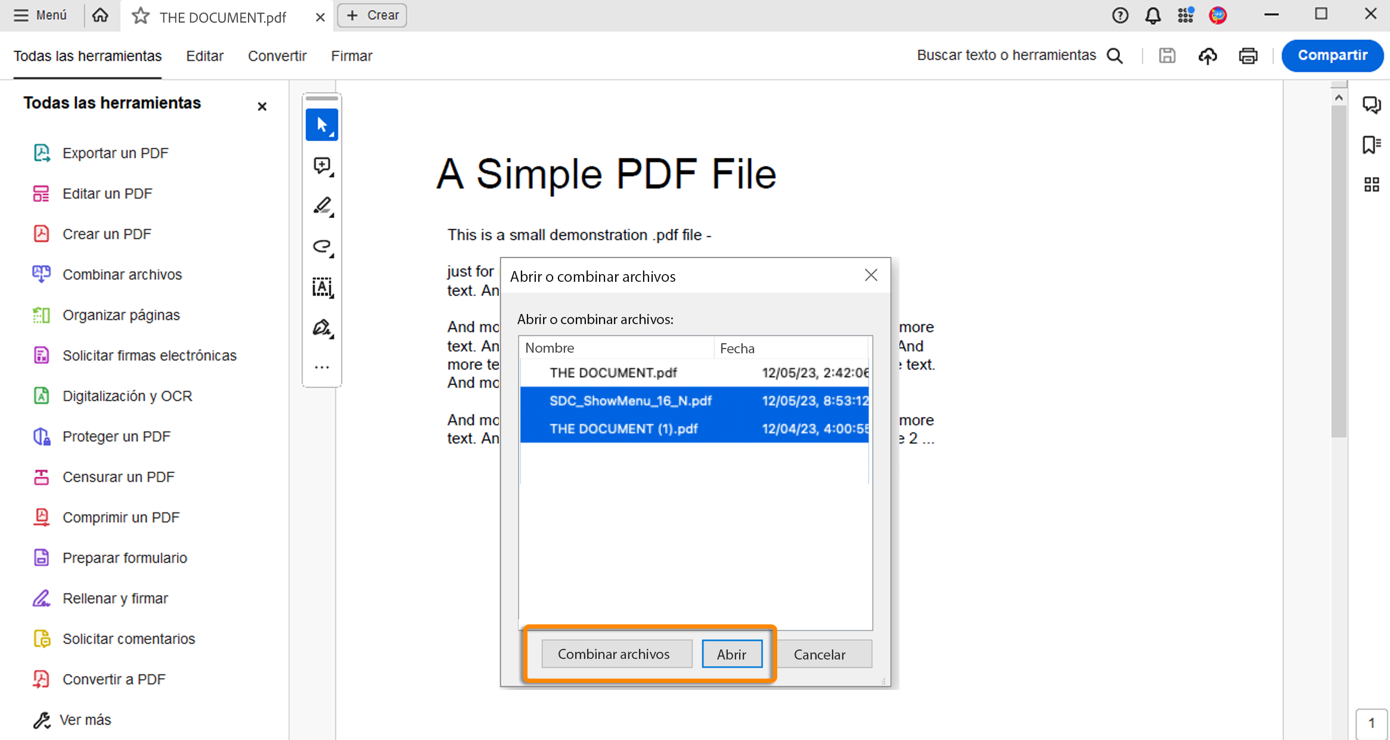
Task: Show the page thumbnails grid icon
Action: click(x=1371, y=185)
